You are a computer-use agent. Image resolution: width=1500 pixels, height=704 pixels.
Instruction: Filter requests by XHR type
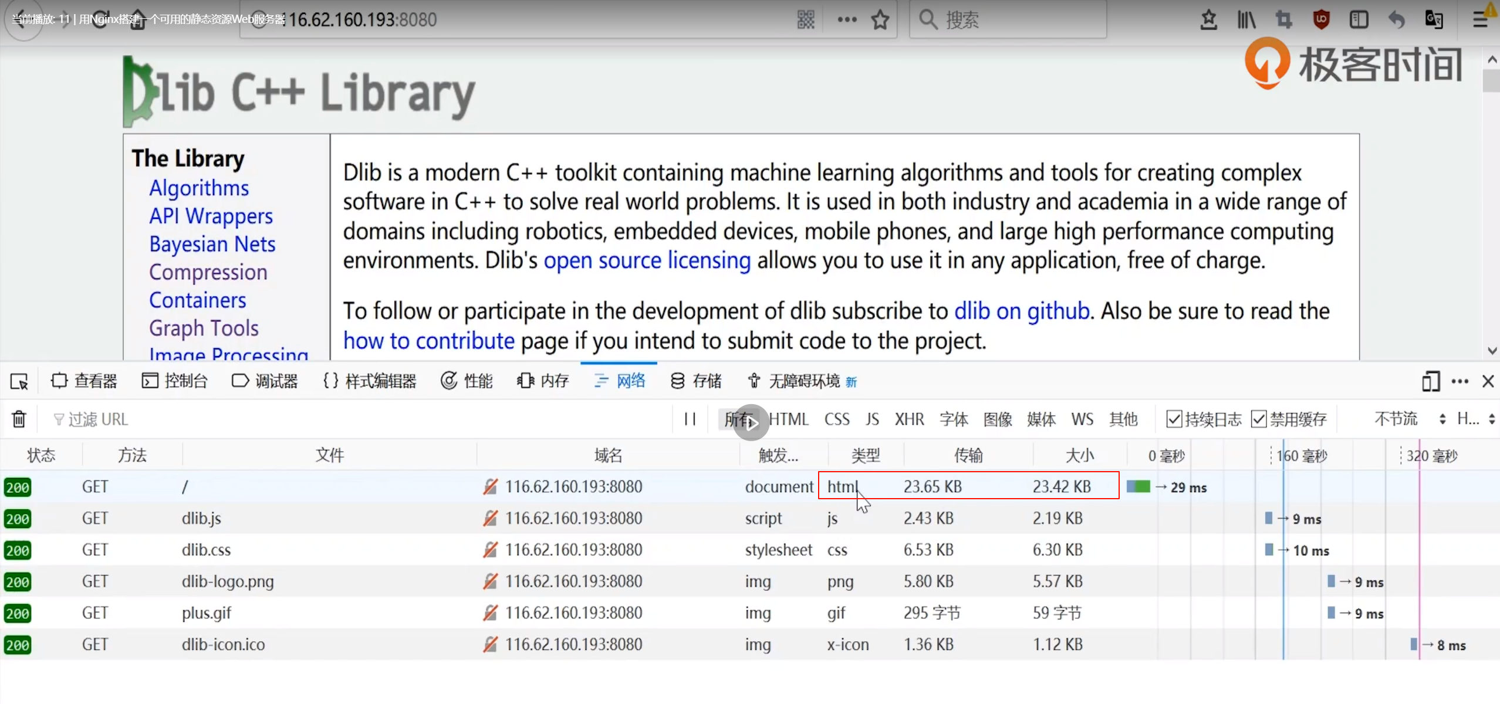[909, 419]
